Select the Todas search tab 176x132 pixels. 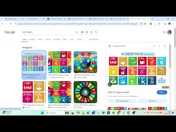click(24, 39)
